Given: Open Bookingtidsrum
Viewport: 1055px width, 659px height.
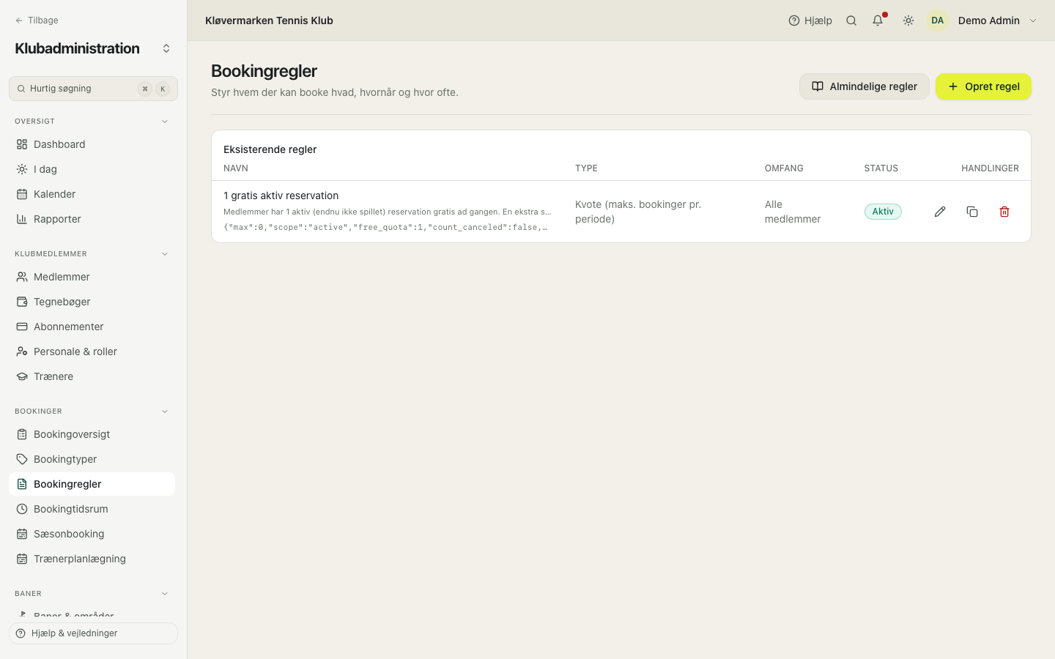Looking at the screenshot, I should click(92, 509).
